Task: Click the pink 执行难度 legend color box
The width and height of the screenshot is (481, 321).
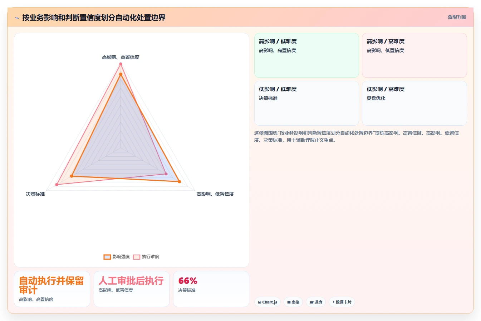Action: coord(137,257)
